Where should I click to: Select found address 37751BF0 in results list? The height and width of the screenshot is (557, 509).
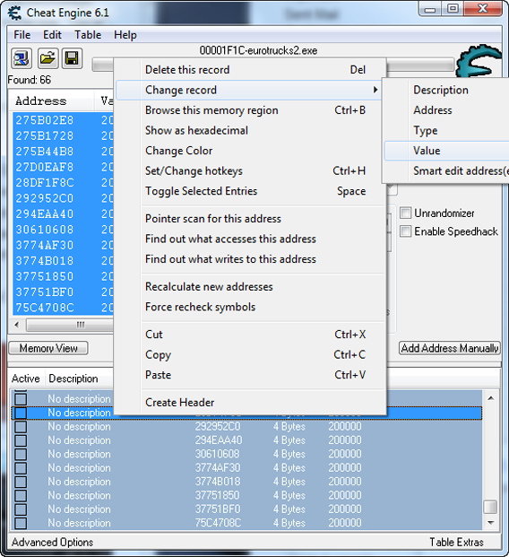(x=45, y=292)
